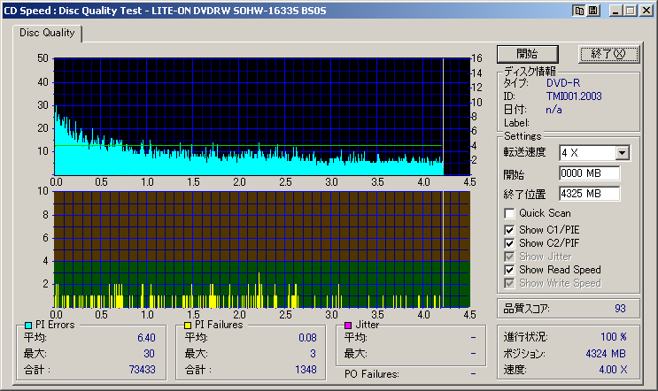Viewport: 658px width, 391px height.
Task: Click the PI Errors average 6.40
Action: 146,338
